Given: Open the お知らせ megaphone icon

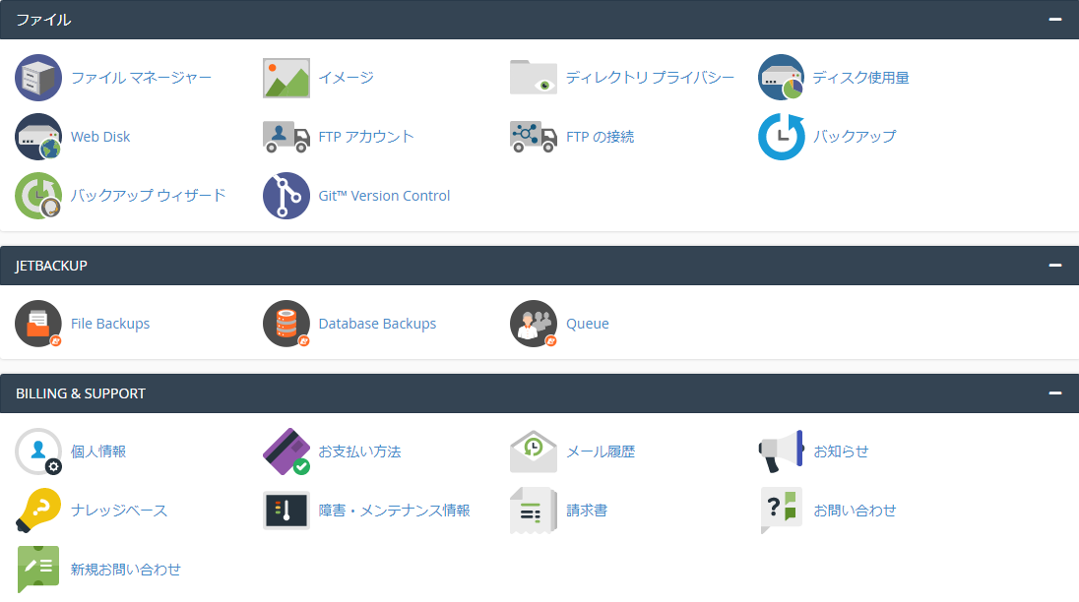Looking at the screenshot, I should point(781,451).
